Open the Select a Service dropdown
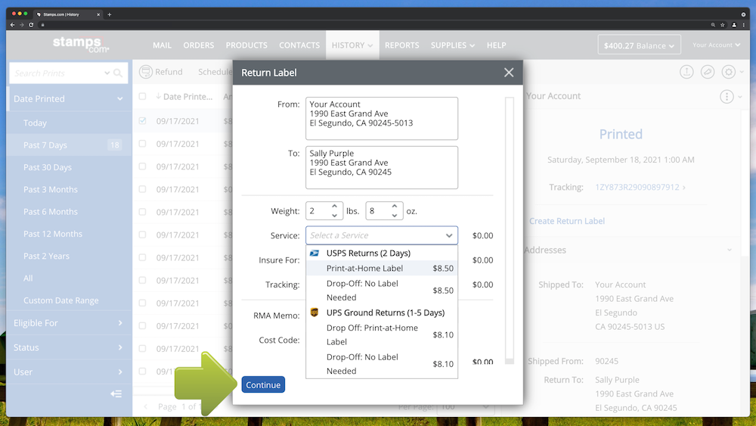 click(381, 235)
